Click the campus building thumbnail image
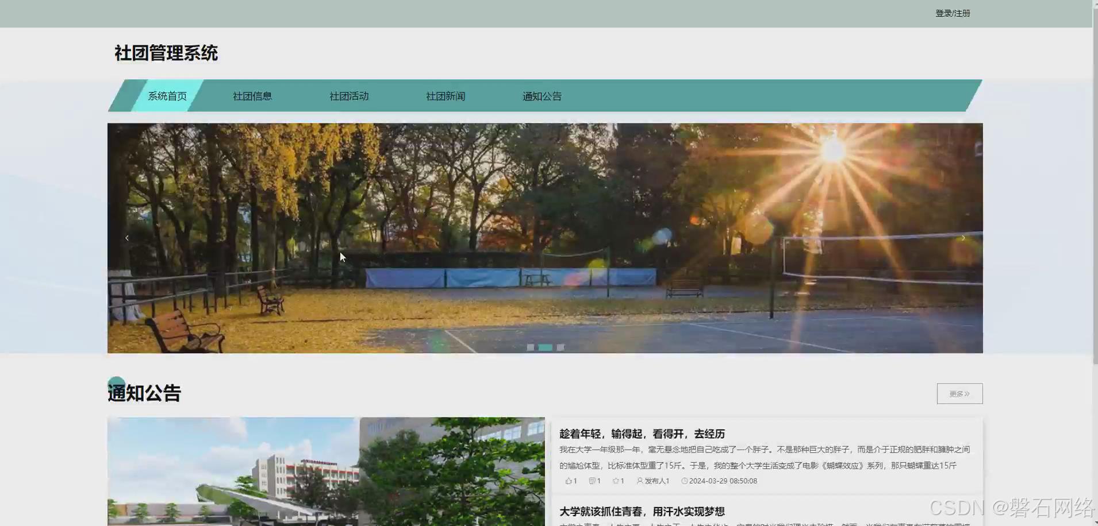The height and width of the screenshot is (526, 1098). [x=326, y=471]
